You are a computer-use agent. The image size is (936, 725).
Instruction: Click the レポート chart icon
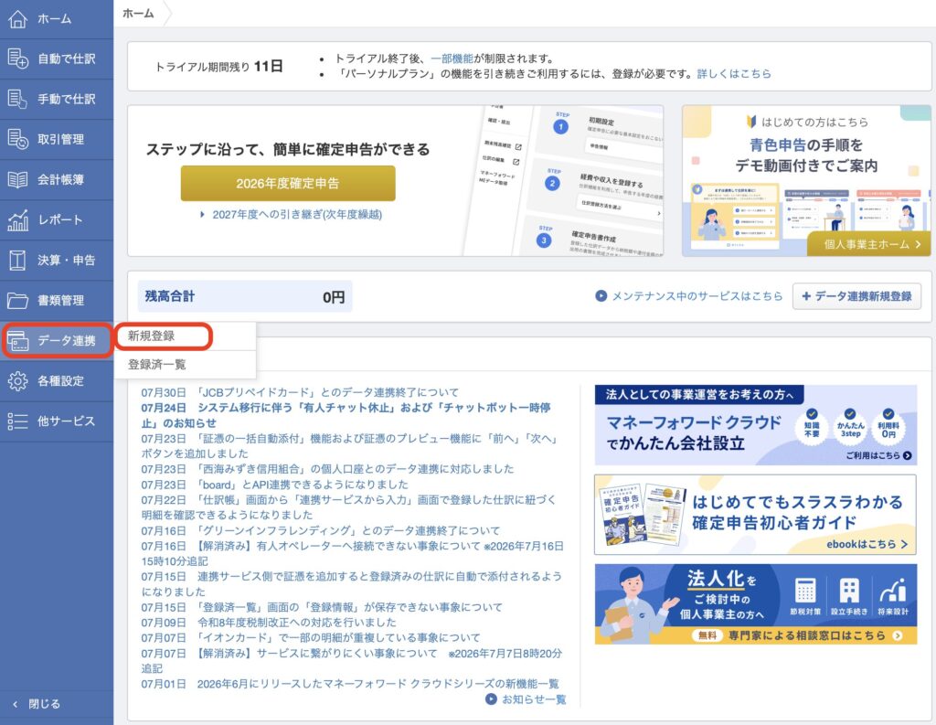click(17, 219)
